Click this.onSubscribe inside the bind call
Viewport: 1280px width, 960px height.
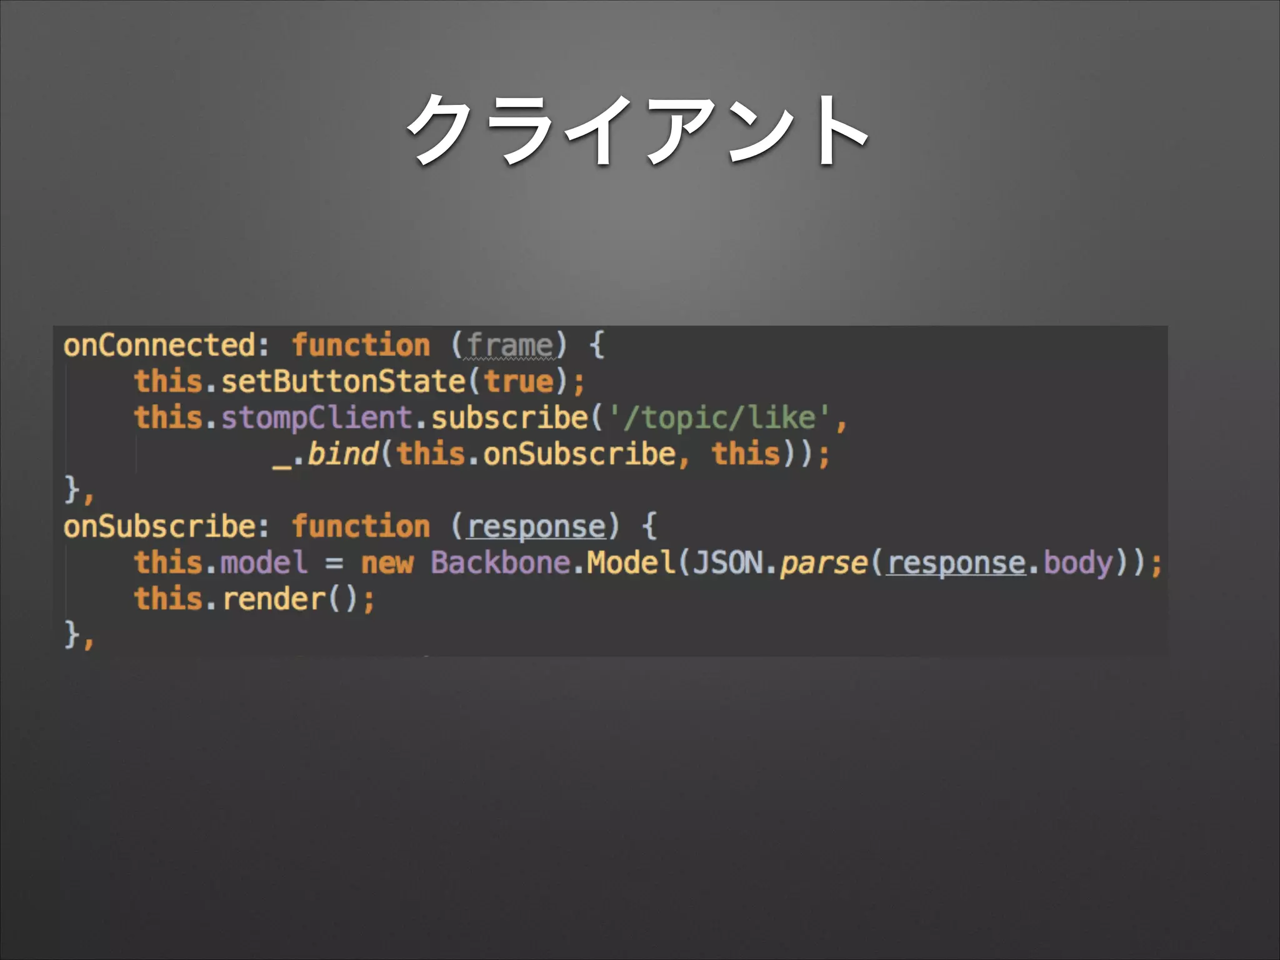(x=536, y=454)
